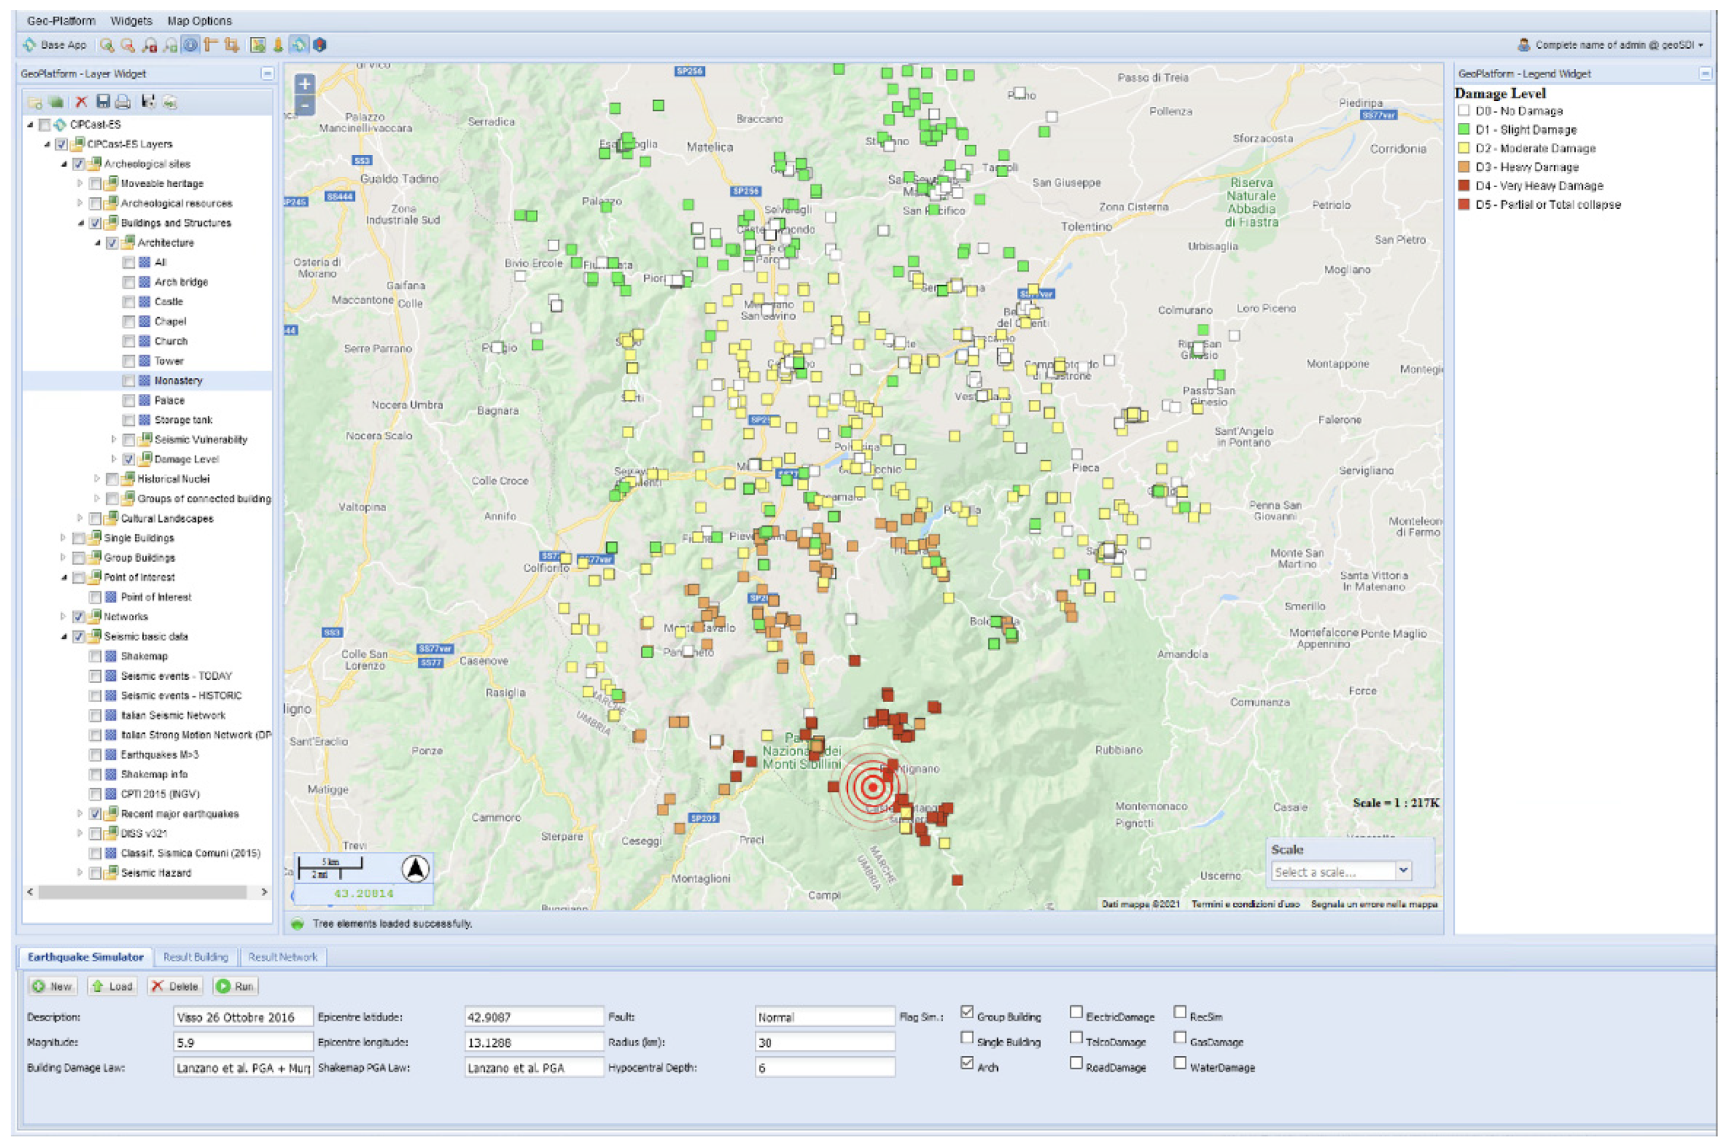Collapse the Architecture tree node
This screenshot has height=1146, width=1730.
(97, 242)
